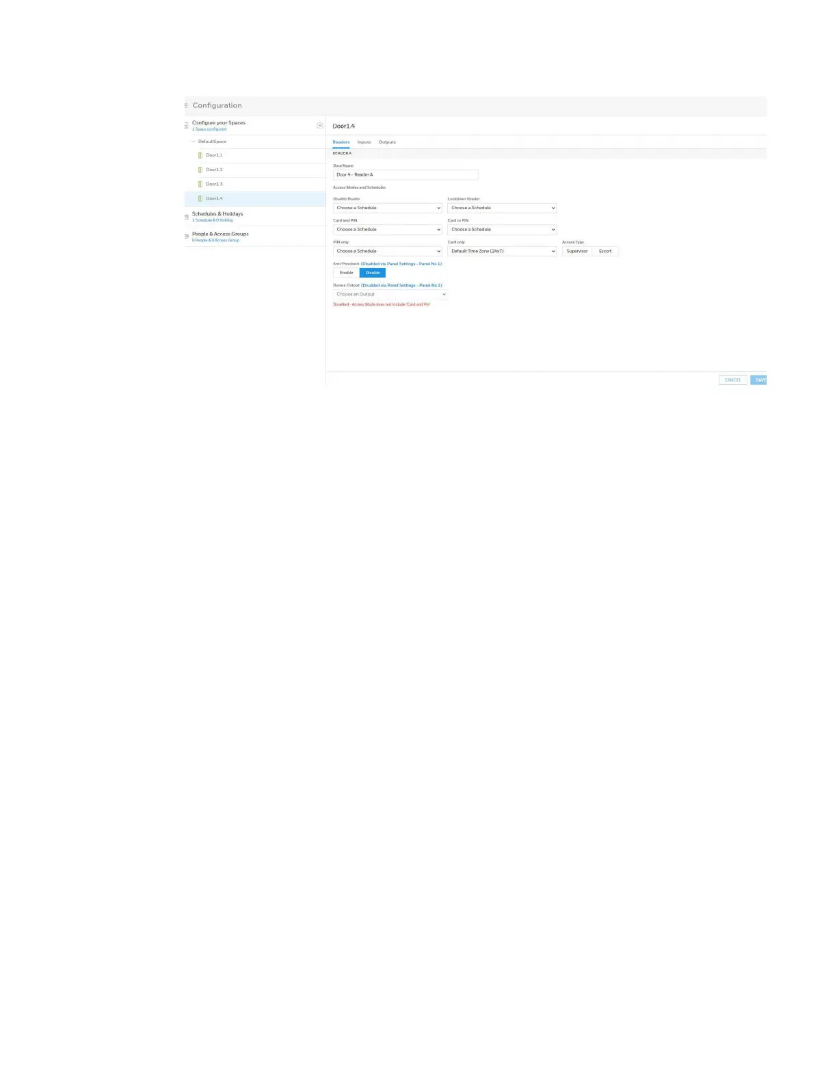Switch to the Inputs tab
The height and width of the screenshot is (1083, 837).
(x=364, y=142)
